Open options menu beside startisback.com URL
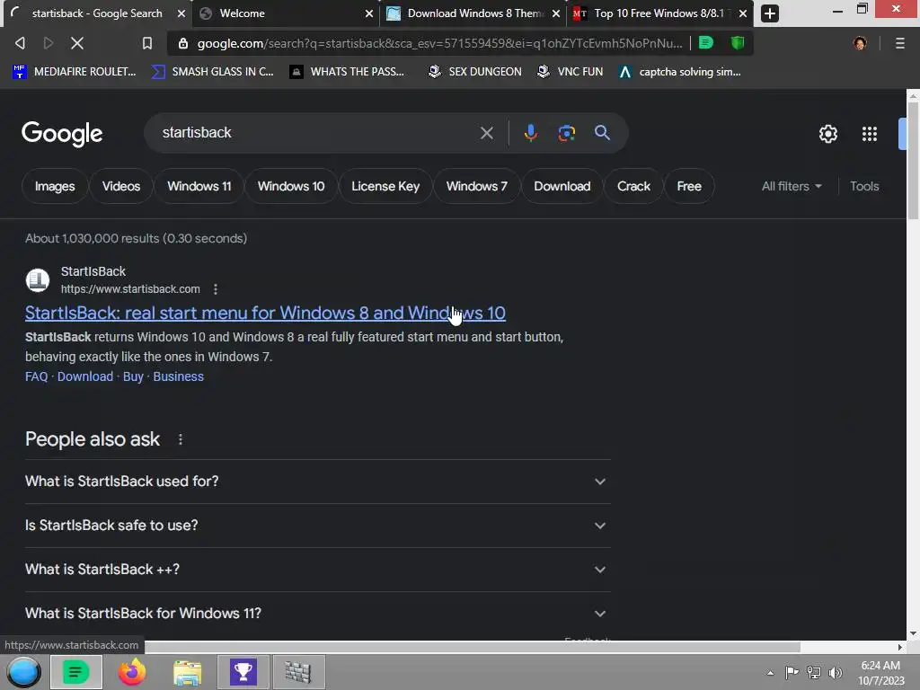Screen dimensions: 920x690 [x=216, y=289]
